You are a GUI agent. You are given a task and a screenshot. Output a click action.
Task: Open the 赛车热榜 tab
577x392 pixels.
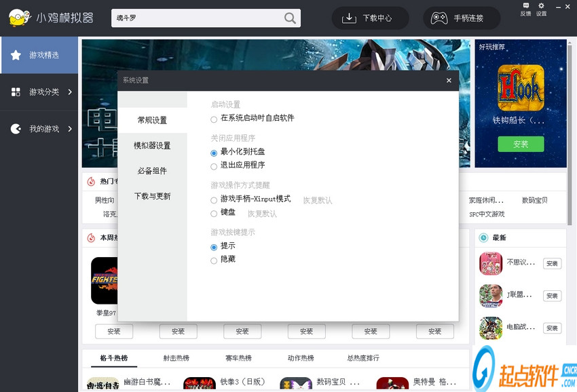[x=238, y=358]
